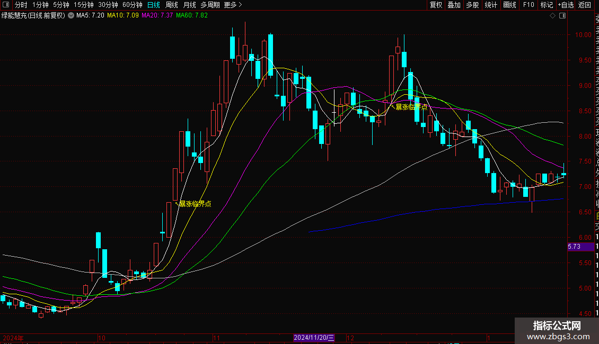The width and height of the screenshot is (599, 344).
Task: Click the 复权 button
Action: 436,5
